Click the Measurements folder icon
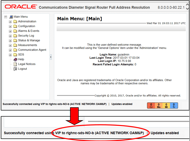Viewport: 190px width, 141px height. tap(15, 45)
